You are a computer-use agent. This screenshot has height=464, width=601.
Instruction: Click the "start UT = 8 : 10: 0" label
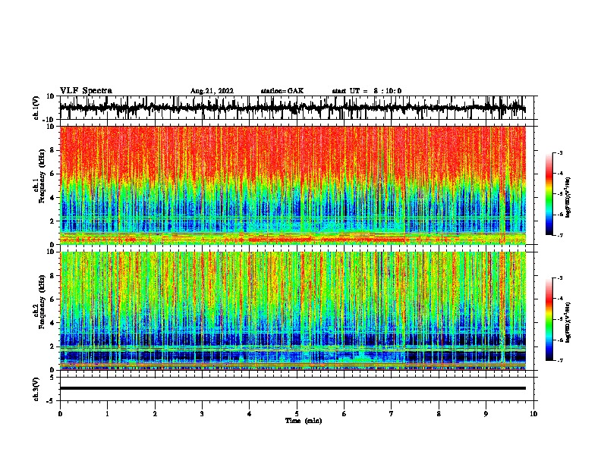pyautogui.click(x=367, y=91)
